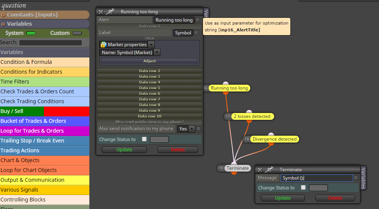This screenshot has height=209, width=379.
Task: Open the Name: Symbol (Market) dropdown
Action: tap(157, 53)
